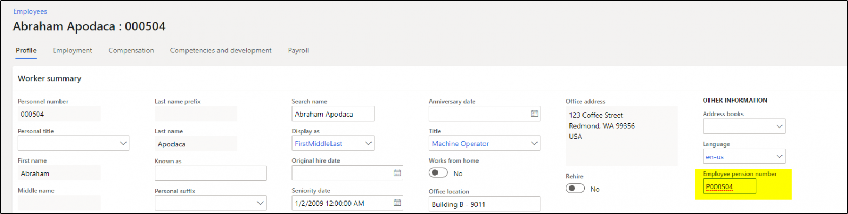The width and height of the screenshot is (848, 214).
Task: Open the Compensation tab
Action: pos(131,50)
